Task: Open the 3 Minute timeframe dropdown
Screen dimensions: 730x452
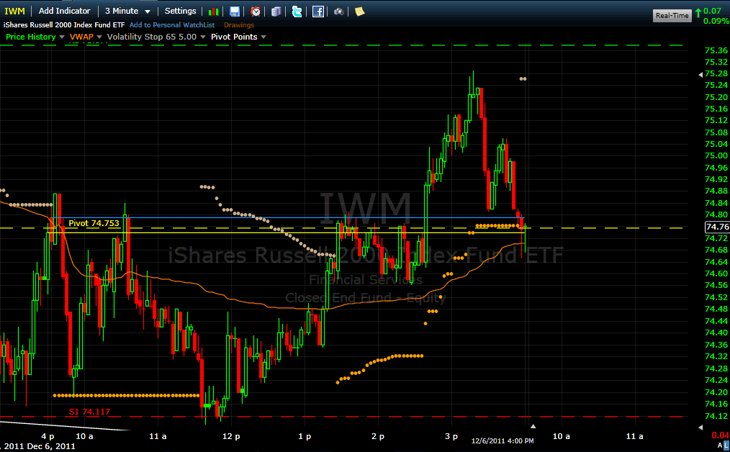Action: coord(127,11)
